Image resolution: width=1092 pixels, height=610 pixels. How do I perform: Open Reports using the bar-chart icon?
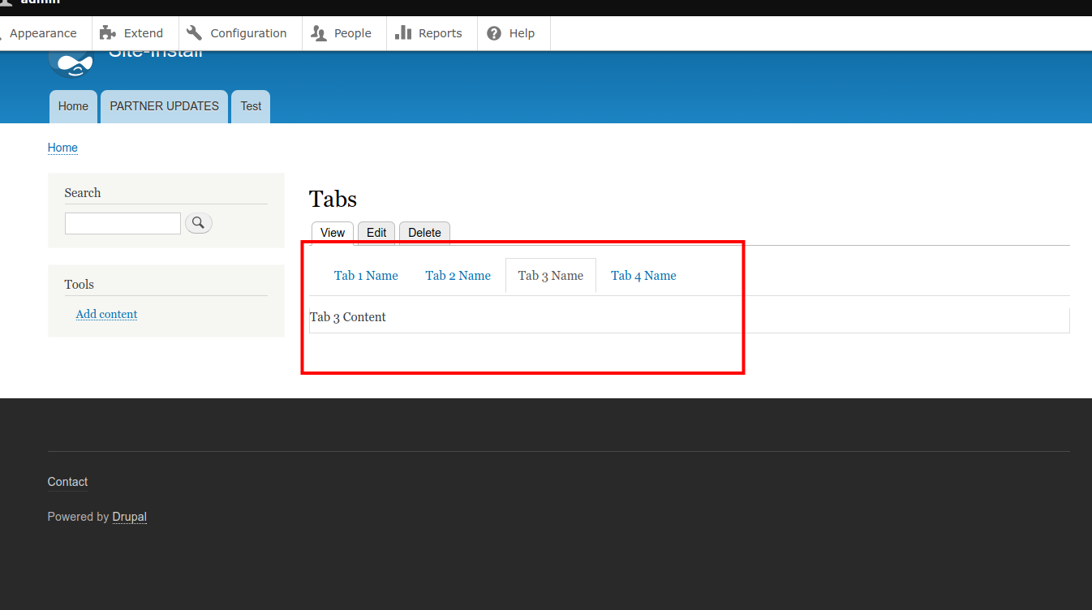(x=405, y=32)
